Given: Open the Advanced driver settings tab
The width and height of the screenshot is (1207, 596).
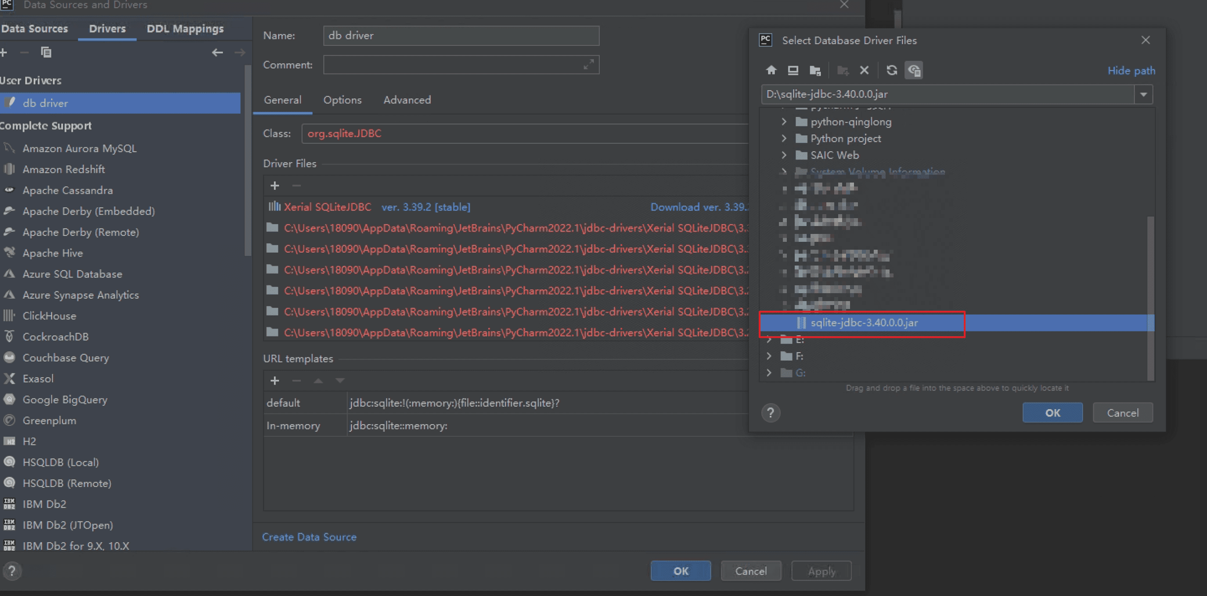Looking at the screenshot, I should coord(407,100).
